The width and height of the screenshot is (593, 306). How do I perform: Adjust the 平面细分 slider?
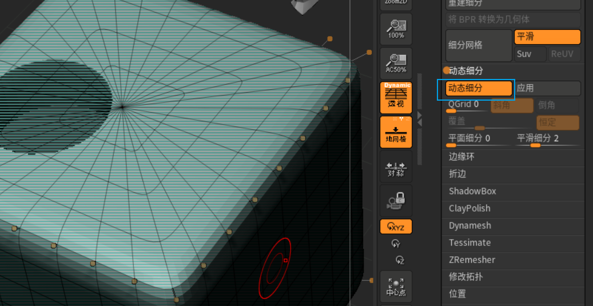click(x=479, y=140)
